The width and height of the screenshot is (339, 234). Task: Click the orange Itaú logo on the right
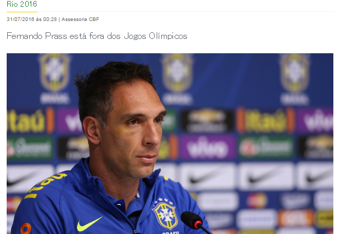tap(265, 121)
